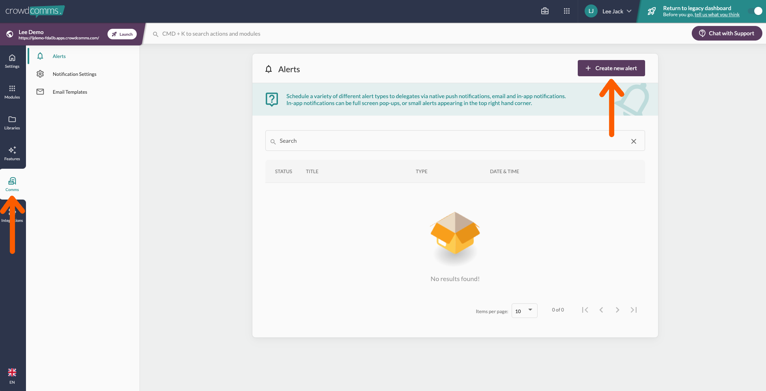This screenshot has width=766, height=391.
Task: Click the Launch button
Action: pos(122,34)
